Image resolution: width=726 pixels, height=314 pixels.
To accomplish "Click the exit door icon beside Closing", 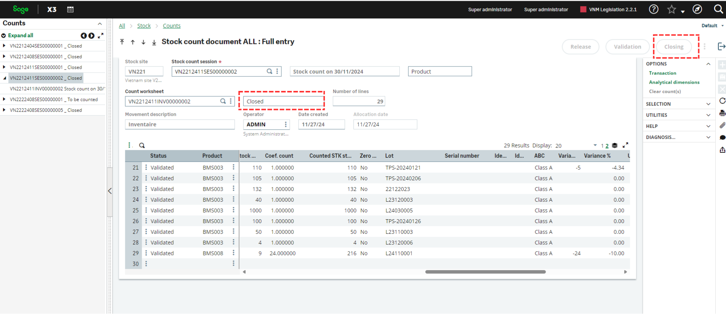I will (721, 46).
